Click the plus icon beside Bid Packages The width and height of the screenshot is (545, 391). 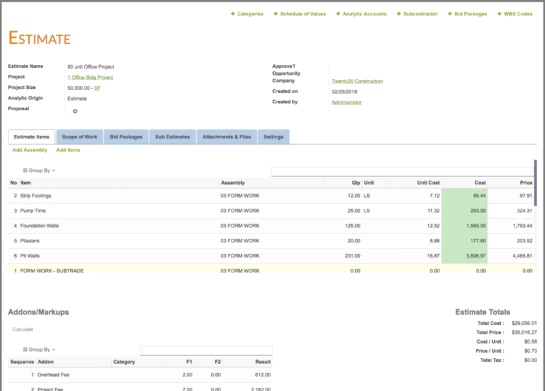(x=450, y=14)
